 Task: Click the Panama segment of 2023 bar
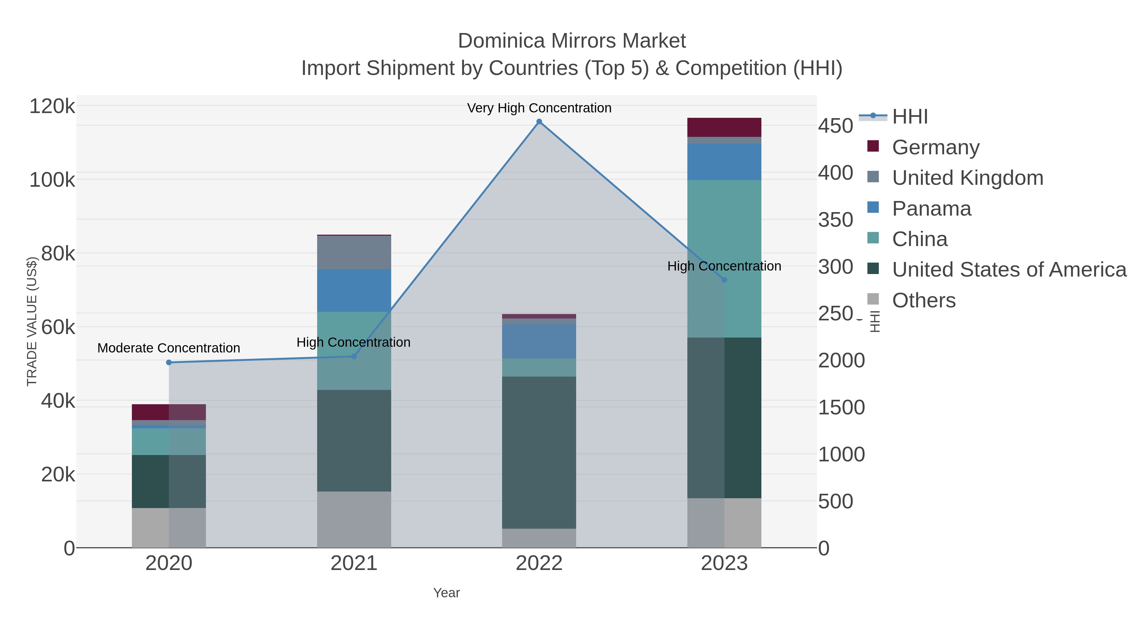(x=724, y=162)
